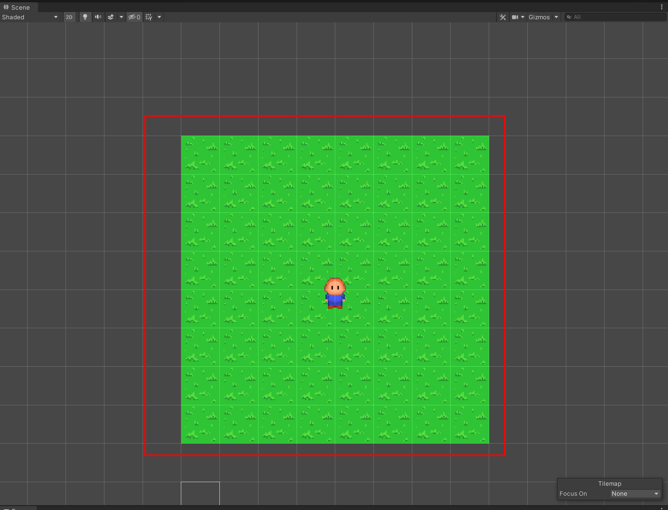Open scene camera settings icon
Image resolution: width=668 pixels, height=510 pixels.
[515, 17]
